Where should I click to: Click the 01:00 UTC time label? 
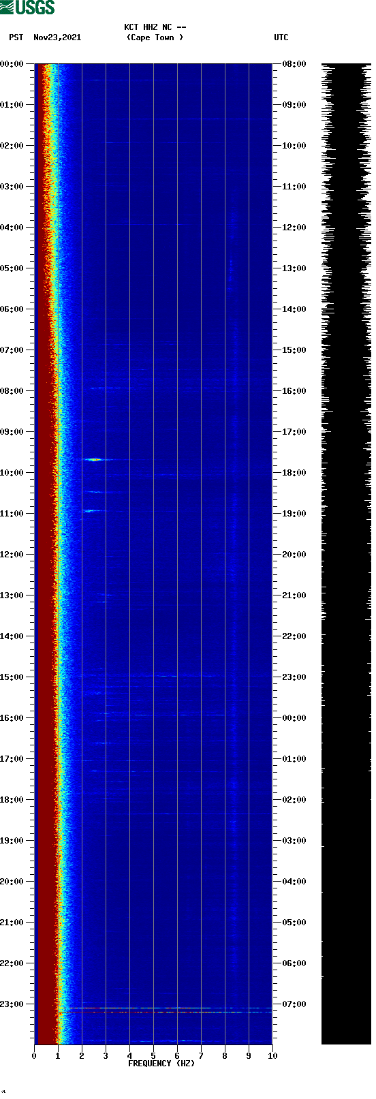point(294,759)
